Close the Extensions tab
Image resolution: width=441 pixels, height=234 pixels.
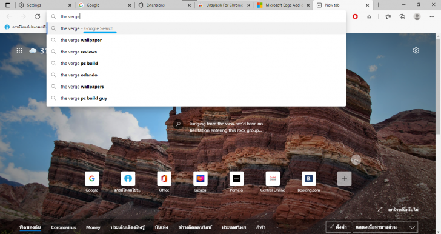189,5
